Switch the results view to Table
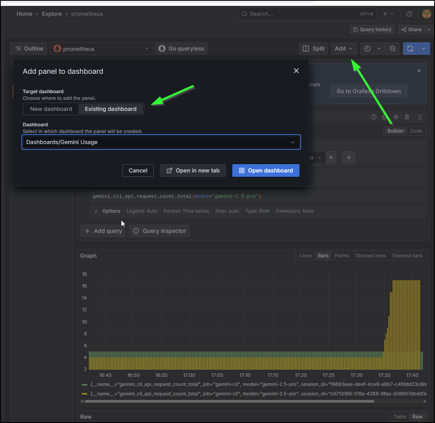The height and width of the screenshot is (423, 435). click(400, 417)
